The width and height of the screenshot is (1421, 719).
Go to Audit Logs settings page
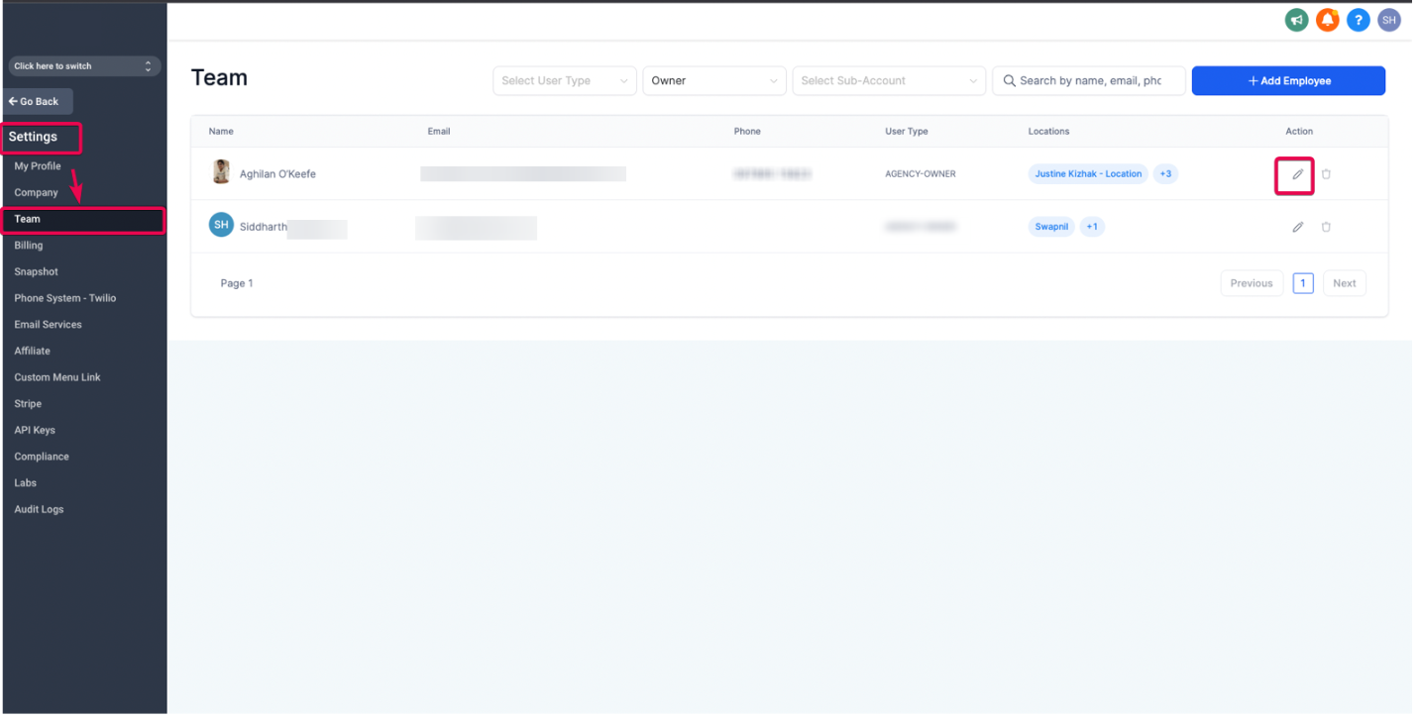pyautogui.click(x=39, y=509)
